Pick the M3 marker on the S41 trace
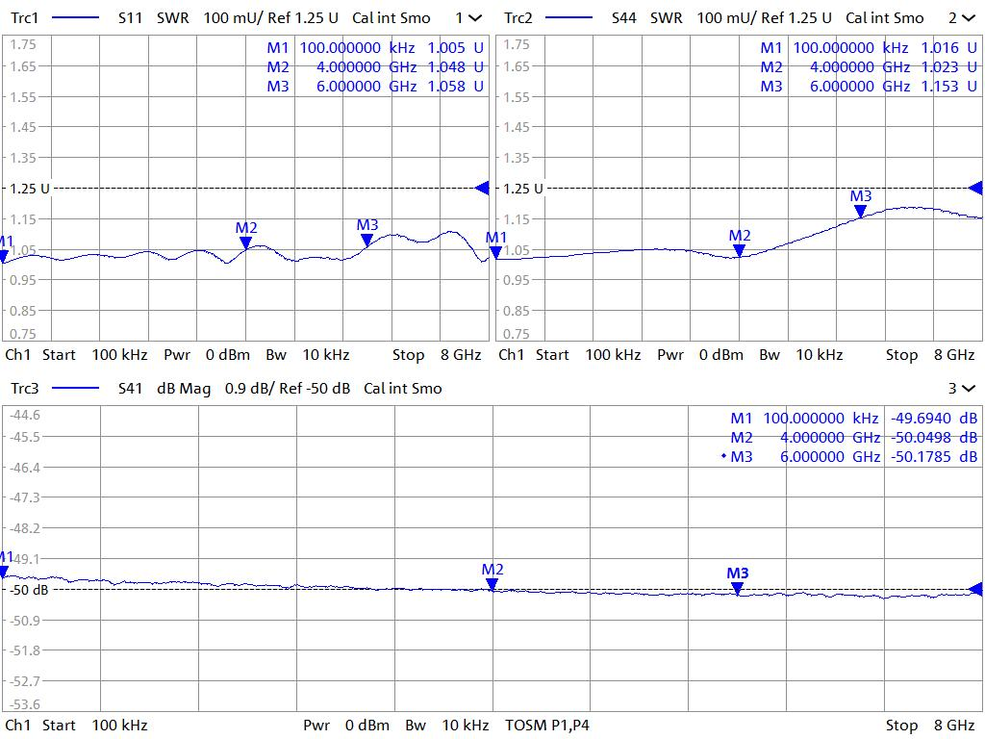Image resolution: width=985 pixels, height=739 pixels. coord(737,588)
